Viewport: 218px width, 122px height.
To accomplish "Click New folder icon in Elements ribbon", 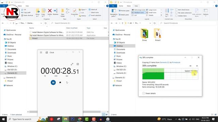I will pyautogui.click(x=63, y=13).
